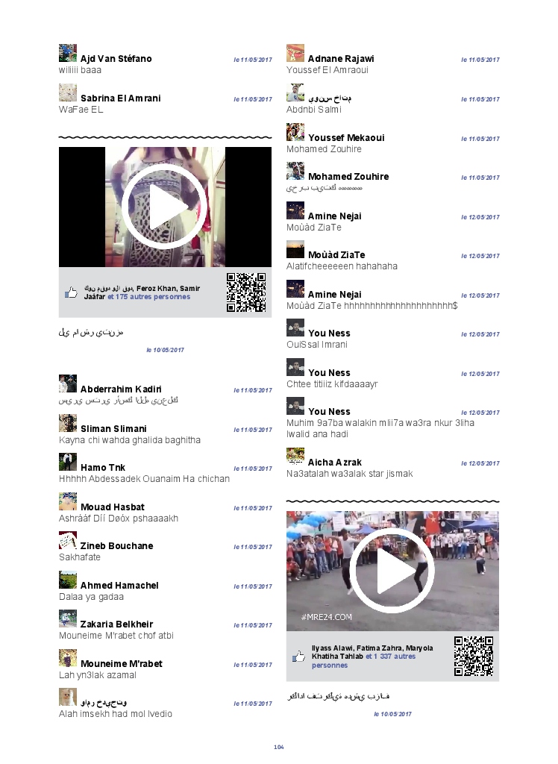Open Sabrina El Amrani's avatar picture

click(68, 93)
